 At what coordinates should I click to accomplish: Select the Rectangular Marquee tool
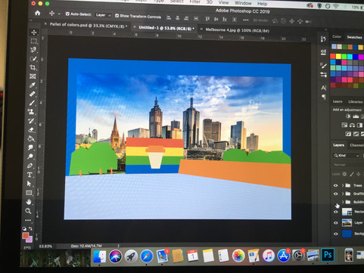point(33,41)
